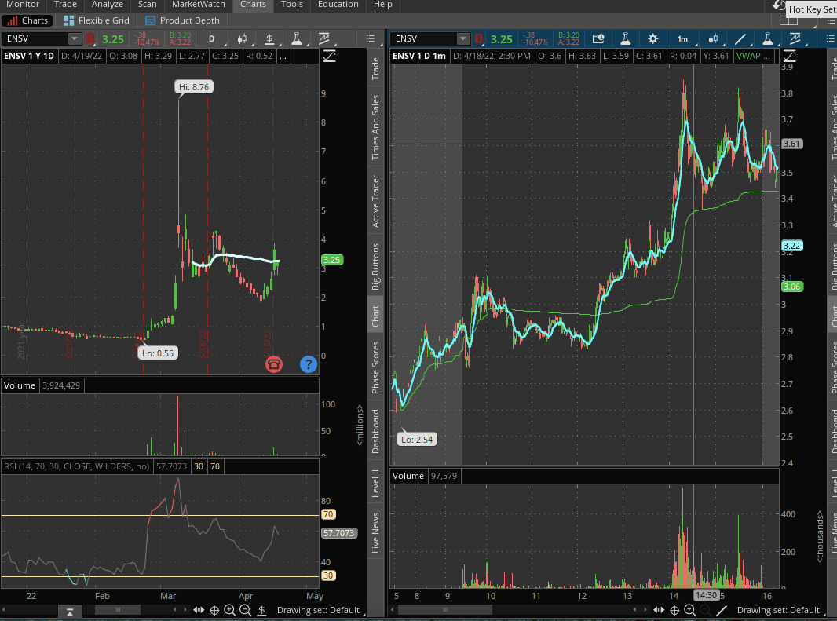Open 1m timeframe dropdown in right chart

click(683, 38)
